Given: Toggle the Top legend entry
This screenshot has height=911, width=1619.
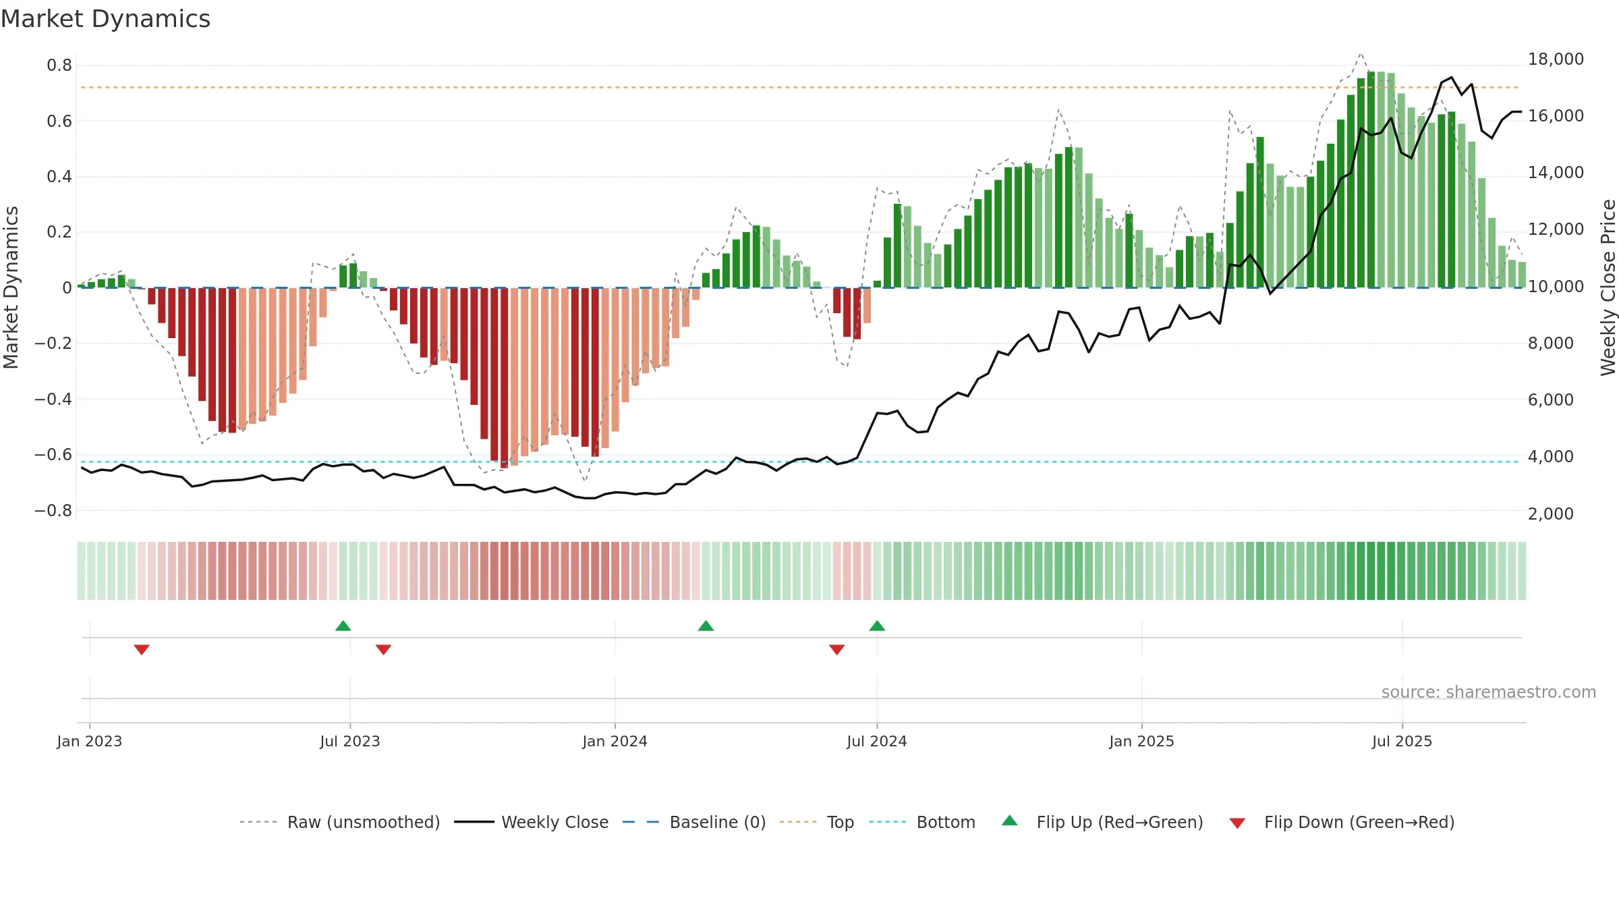Looking at the screenshot, I should (x=817, y=822).
